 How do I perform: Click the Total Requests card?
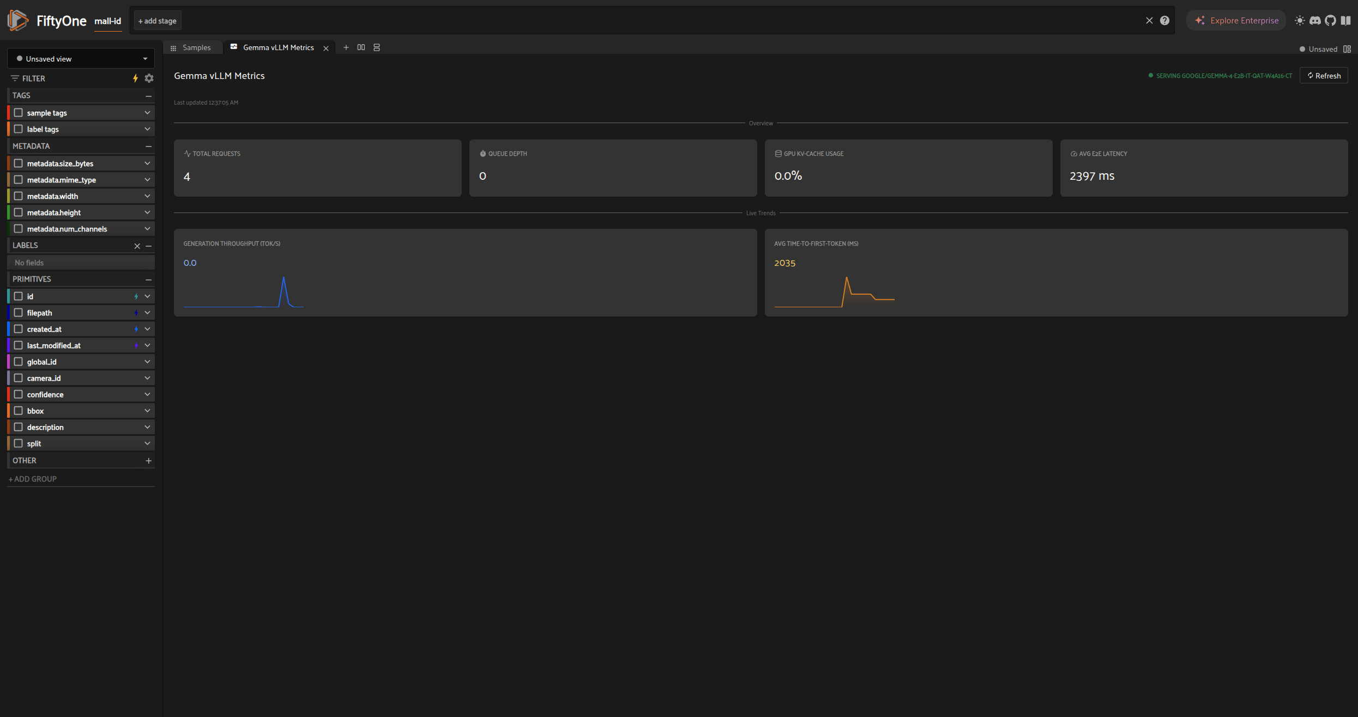click(x=317, y=168)
